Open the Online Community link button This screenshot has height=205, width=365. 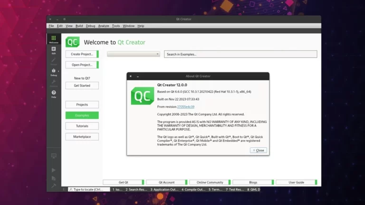pyautogui.click(x=210, y=182)
